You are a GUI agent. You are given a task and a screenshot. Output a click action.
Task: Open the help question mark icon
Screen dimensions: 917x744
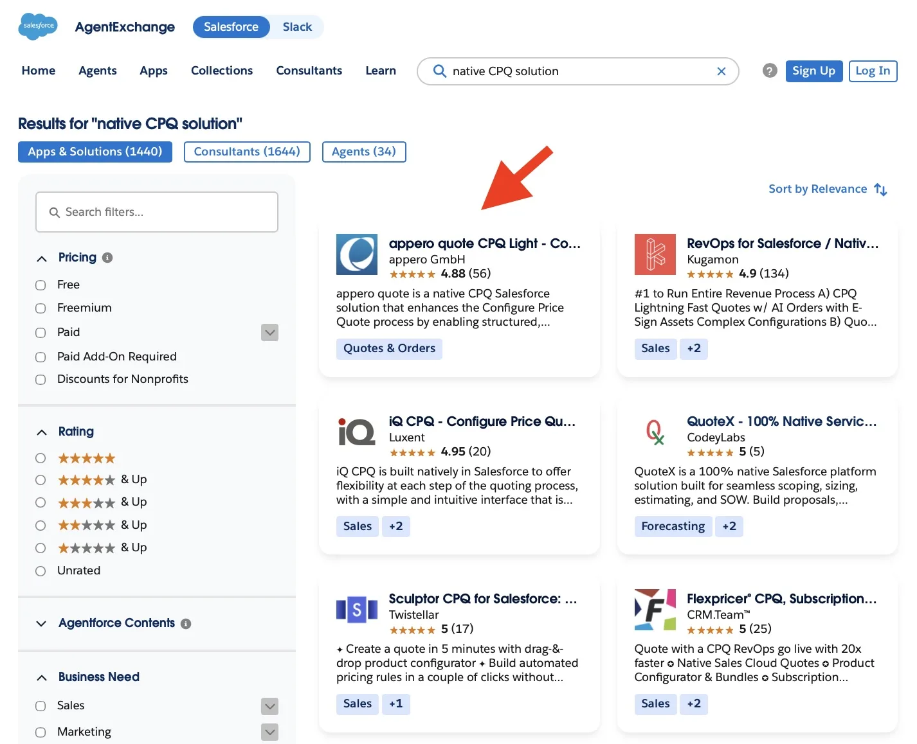click(770, 71)
